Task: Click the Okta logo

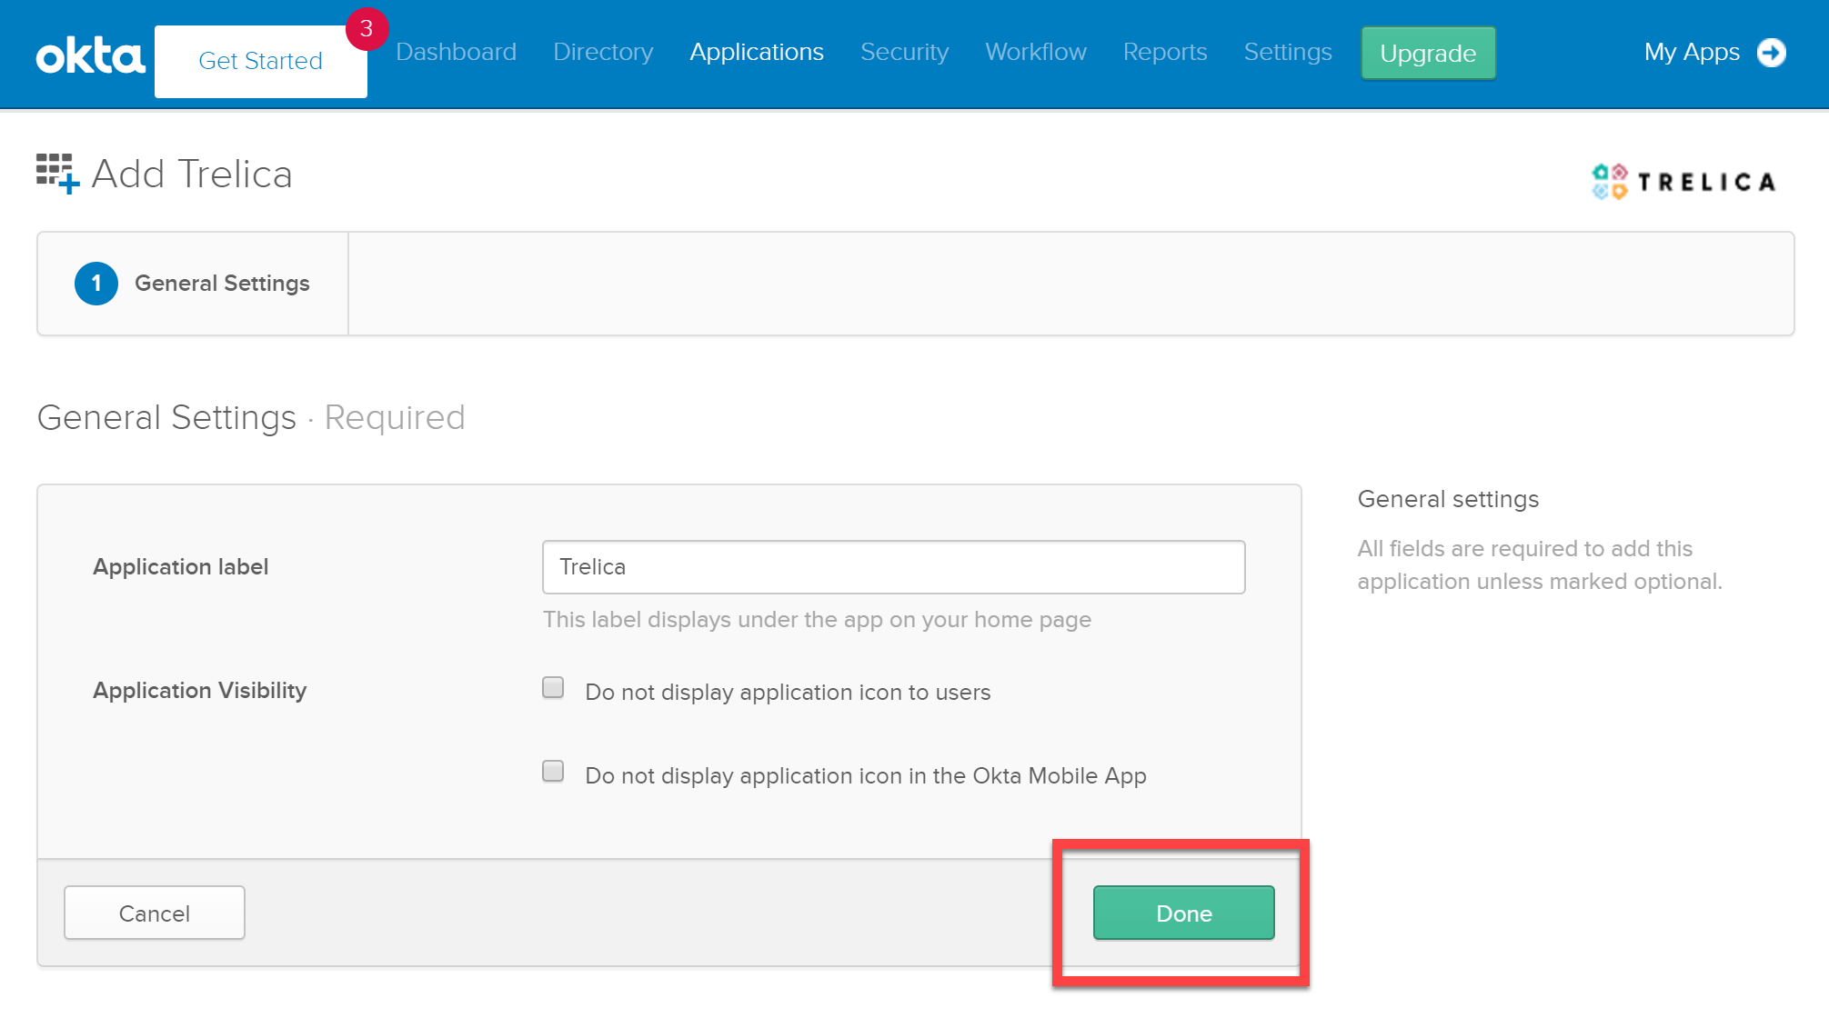Action: 90,55
